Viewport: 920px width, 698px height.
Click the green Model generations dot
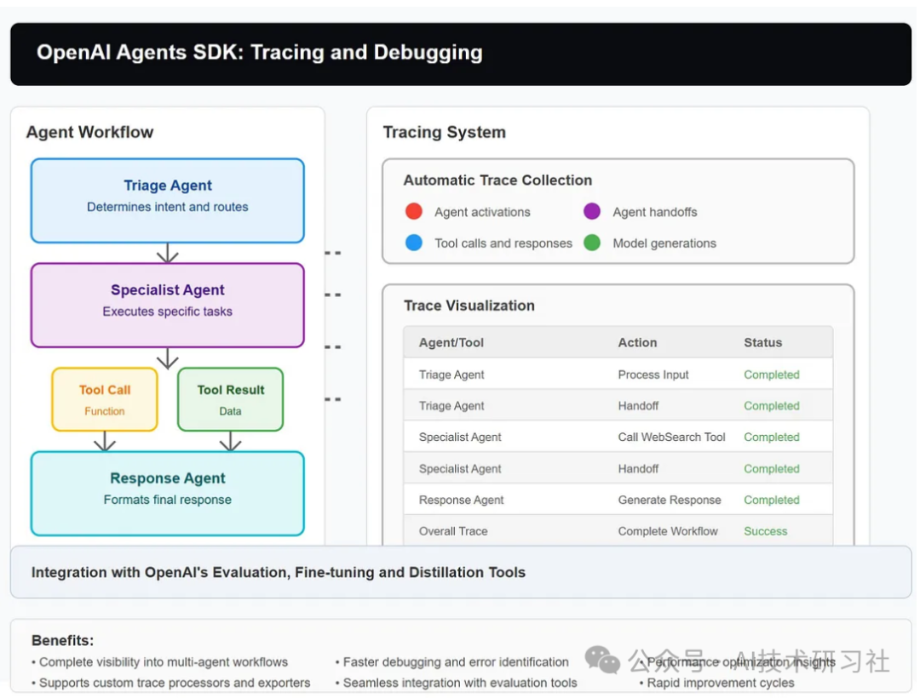(592, 243)
